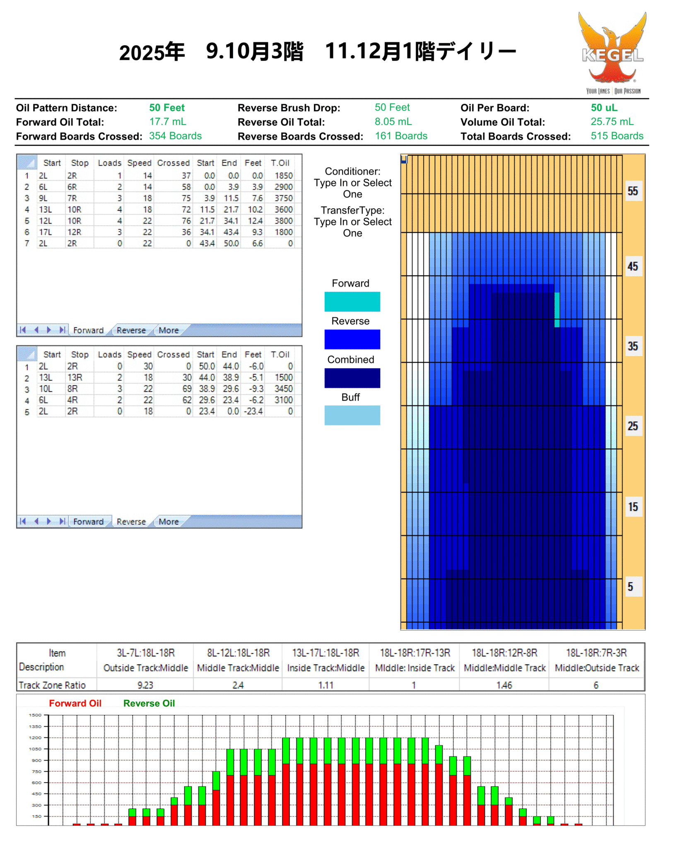The height and width of the screenshot is (848, 675).
Task: Open Reverse tab in the upper table
Action: click(x=131, y=330)
